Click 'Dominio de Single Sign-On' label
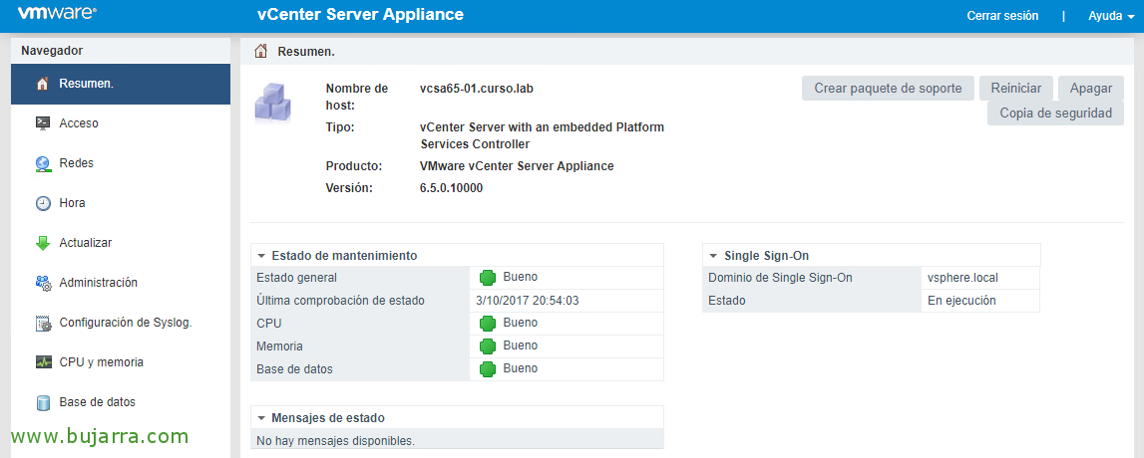 tap(780, 278)
